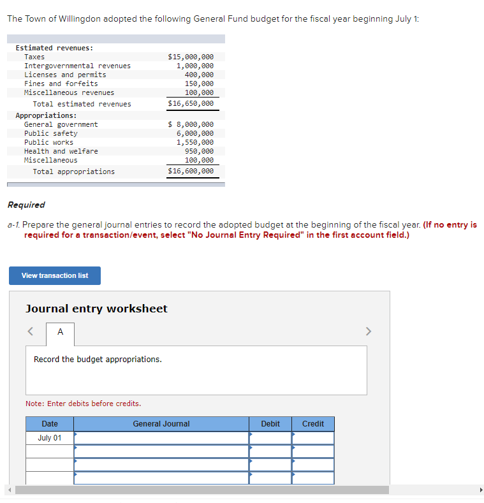Click 'Record the budget appropriations.' text
484x503 pixels.
(98, 360)
